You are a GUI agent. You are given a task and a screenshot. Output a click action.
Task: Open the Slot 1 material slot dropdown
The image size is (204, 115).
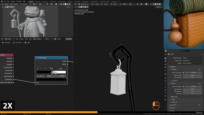coord(49,39)
